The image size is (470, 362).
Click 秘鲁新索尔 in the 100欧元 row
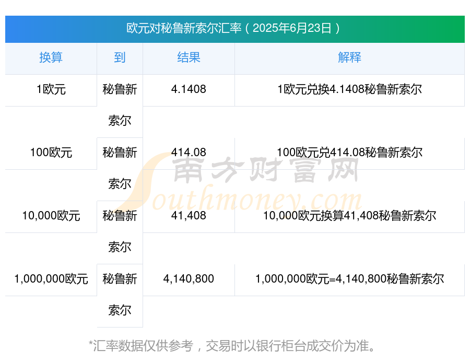tap(120, 168)
